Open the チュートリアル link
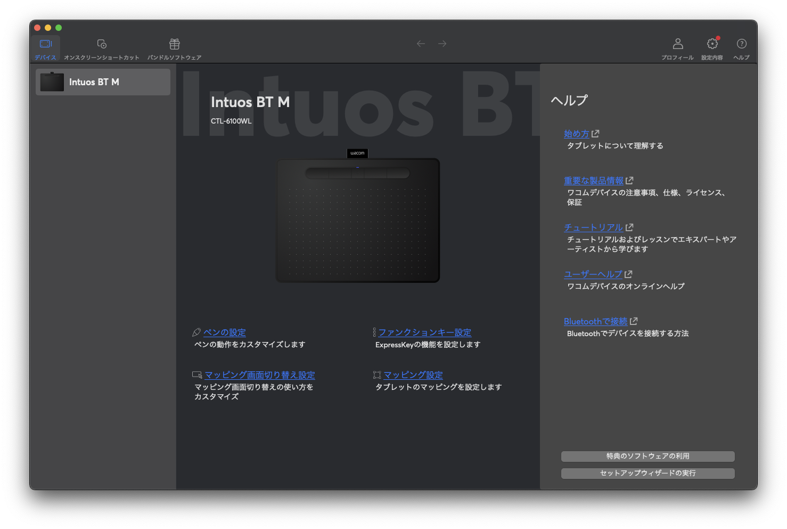 click(x=593, y=227)
